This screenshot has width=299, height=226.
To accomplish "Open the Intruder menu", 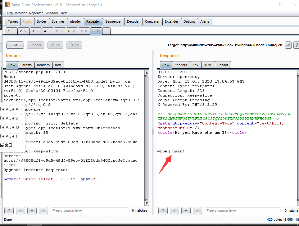I will (21, 13).
